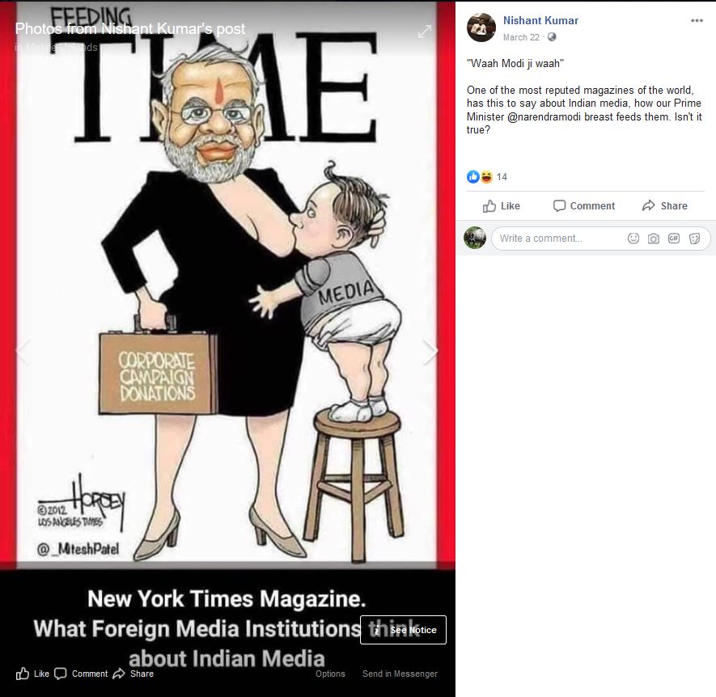Like the post in the right panel
This screenshot has height=697, width=716.
pos(502,206)
